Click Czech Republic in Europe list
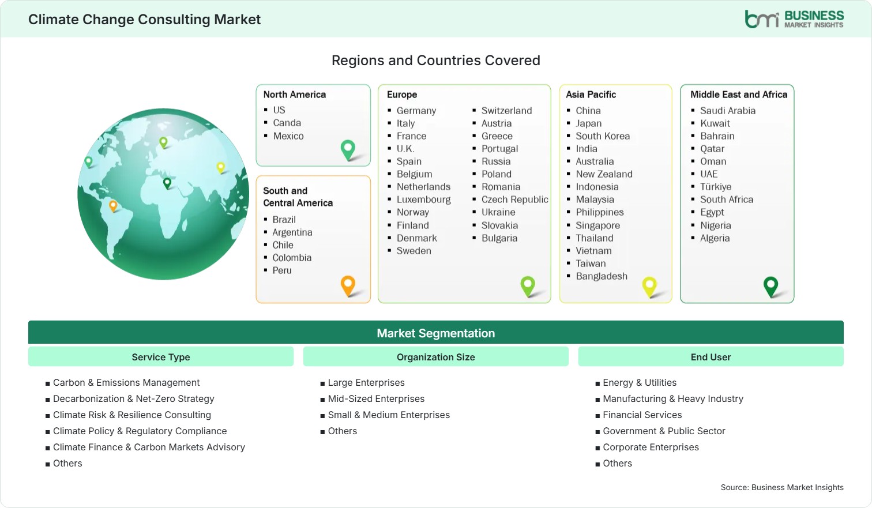The width and height of the screenshot is (872, 508). 515,200
